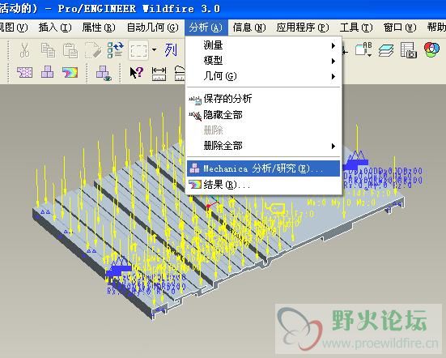Click the rainbow icon beside 结果(R)

[x=195, y=185]
